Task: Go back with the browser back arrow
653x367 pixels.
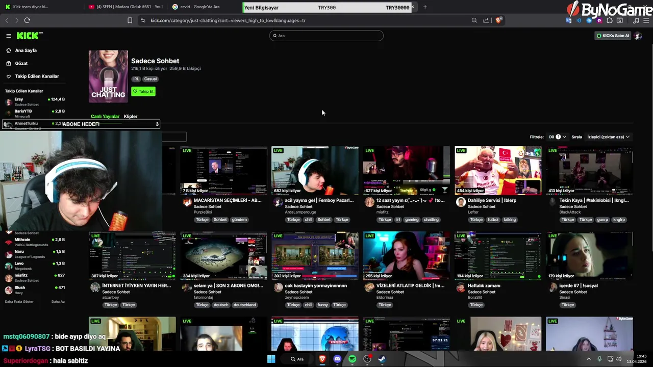Action: click(7, 20)
